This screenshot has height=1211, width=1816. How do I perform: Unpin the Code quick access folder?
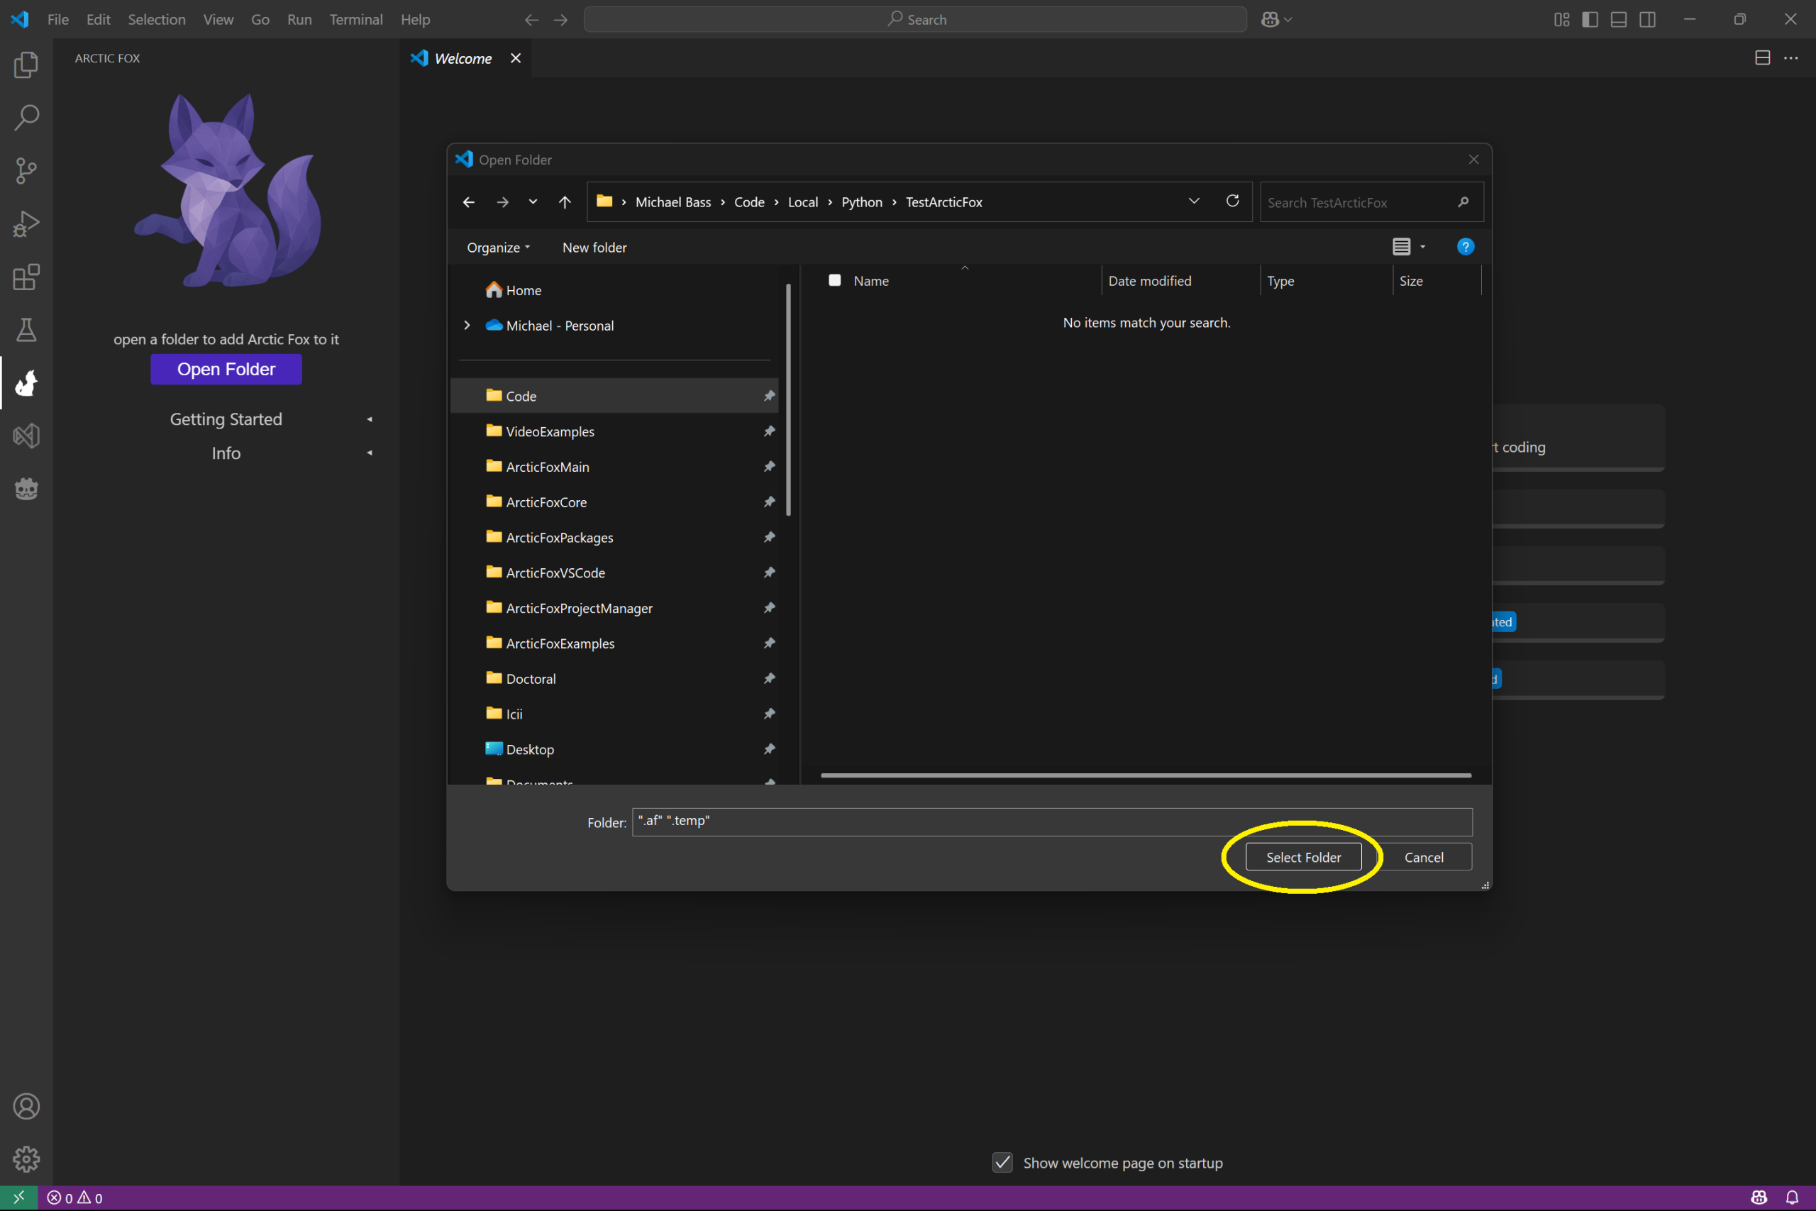pyautogui.click(x=769, y=395)
